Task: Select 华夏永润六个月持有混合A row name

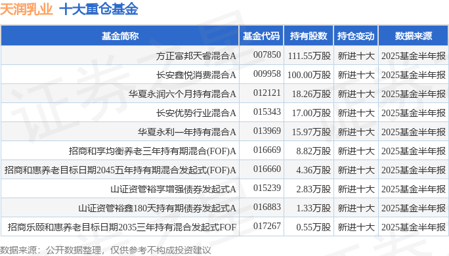Action: click(x=182, y=94)
